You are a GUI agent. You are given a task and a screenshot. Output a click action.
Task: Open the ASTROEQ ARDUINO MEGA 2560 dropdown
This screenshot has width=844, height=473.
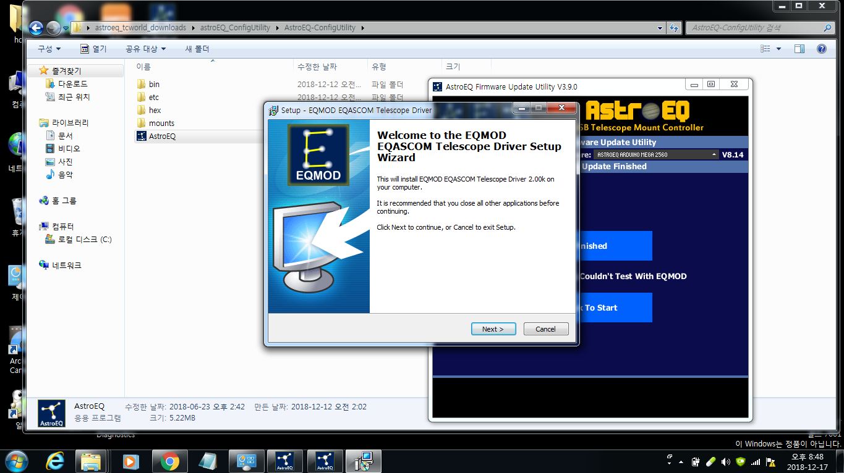pyautogui.click(x=656, y=154)
